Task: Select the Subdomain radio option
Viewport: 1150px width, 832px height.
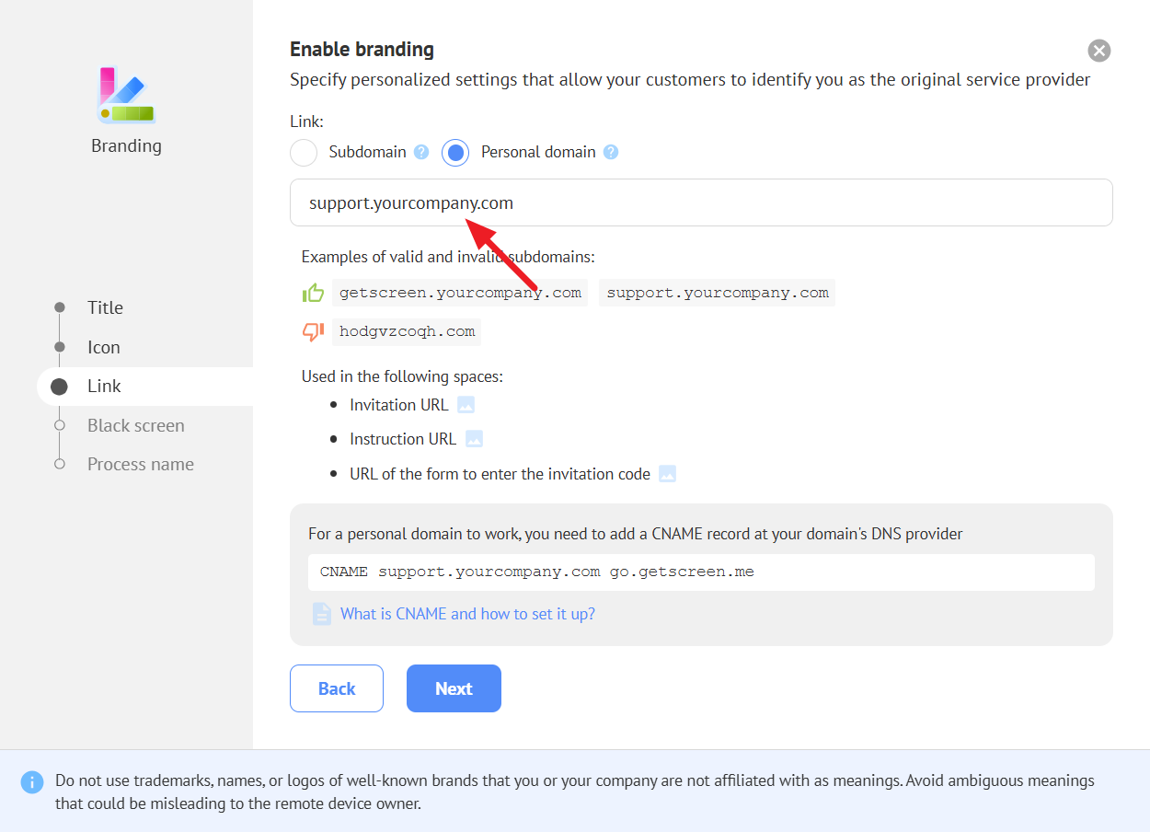Action: [304, 153]
